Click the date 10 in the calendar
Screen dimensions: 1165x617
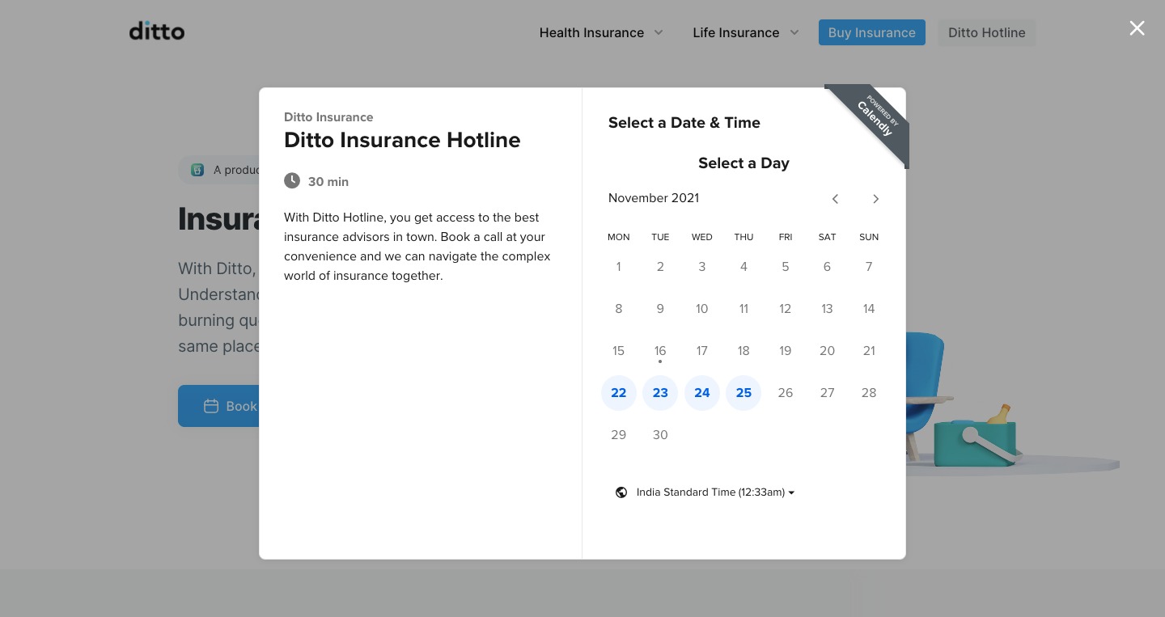point(702,309)
